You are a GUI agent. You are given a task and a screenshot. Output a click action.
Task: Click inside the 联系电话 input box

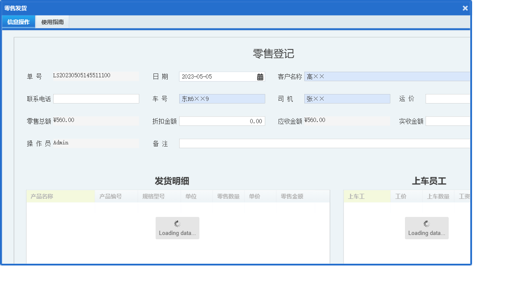click(96, 98)
